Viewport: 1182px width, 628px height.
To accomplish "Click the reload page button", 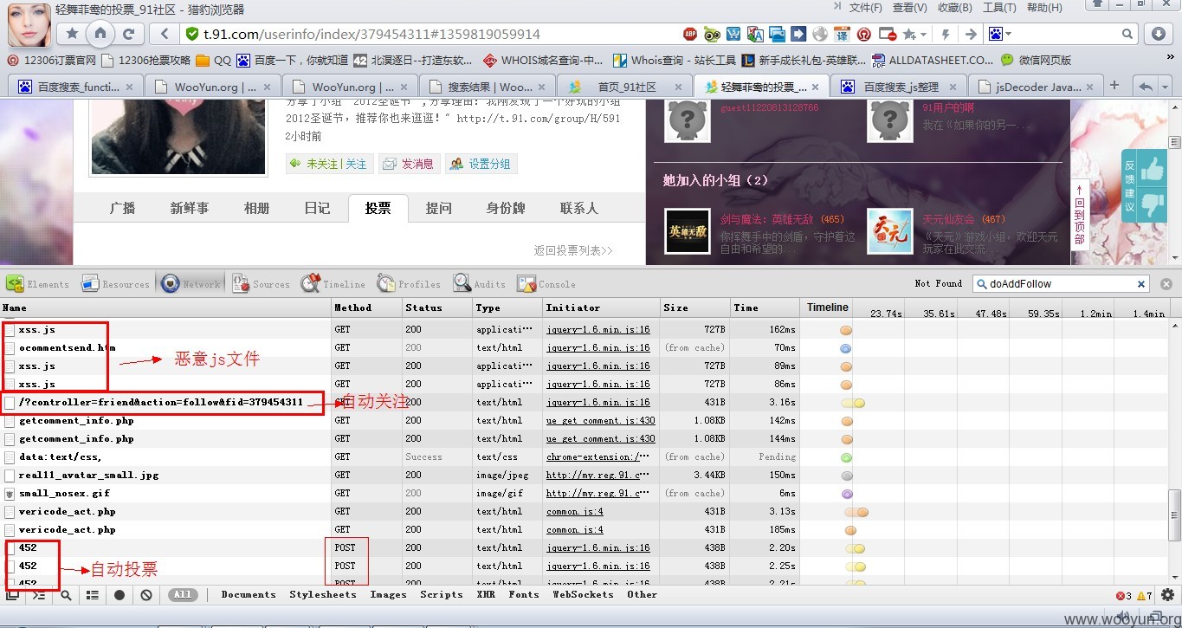I will coord(128,34).
